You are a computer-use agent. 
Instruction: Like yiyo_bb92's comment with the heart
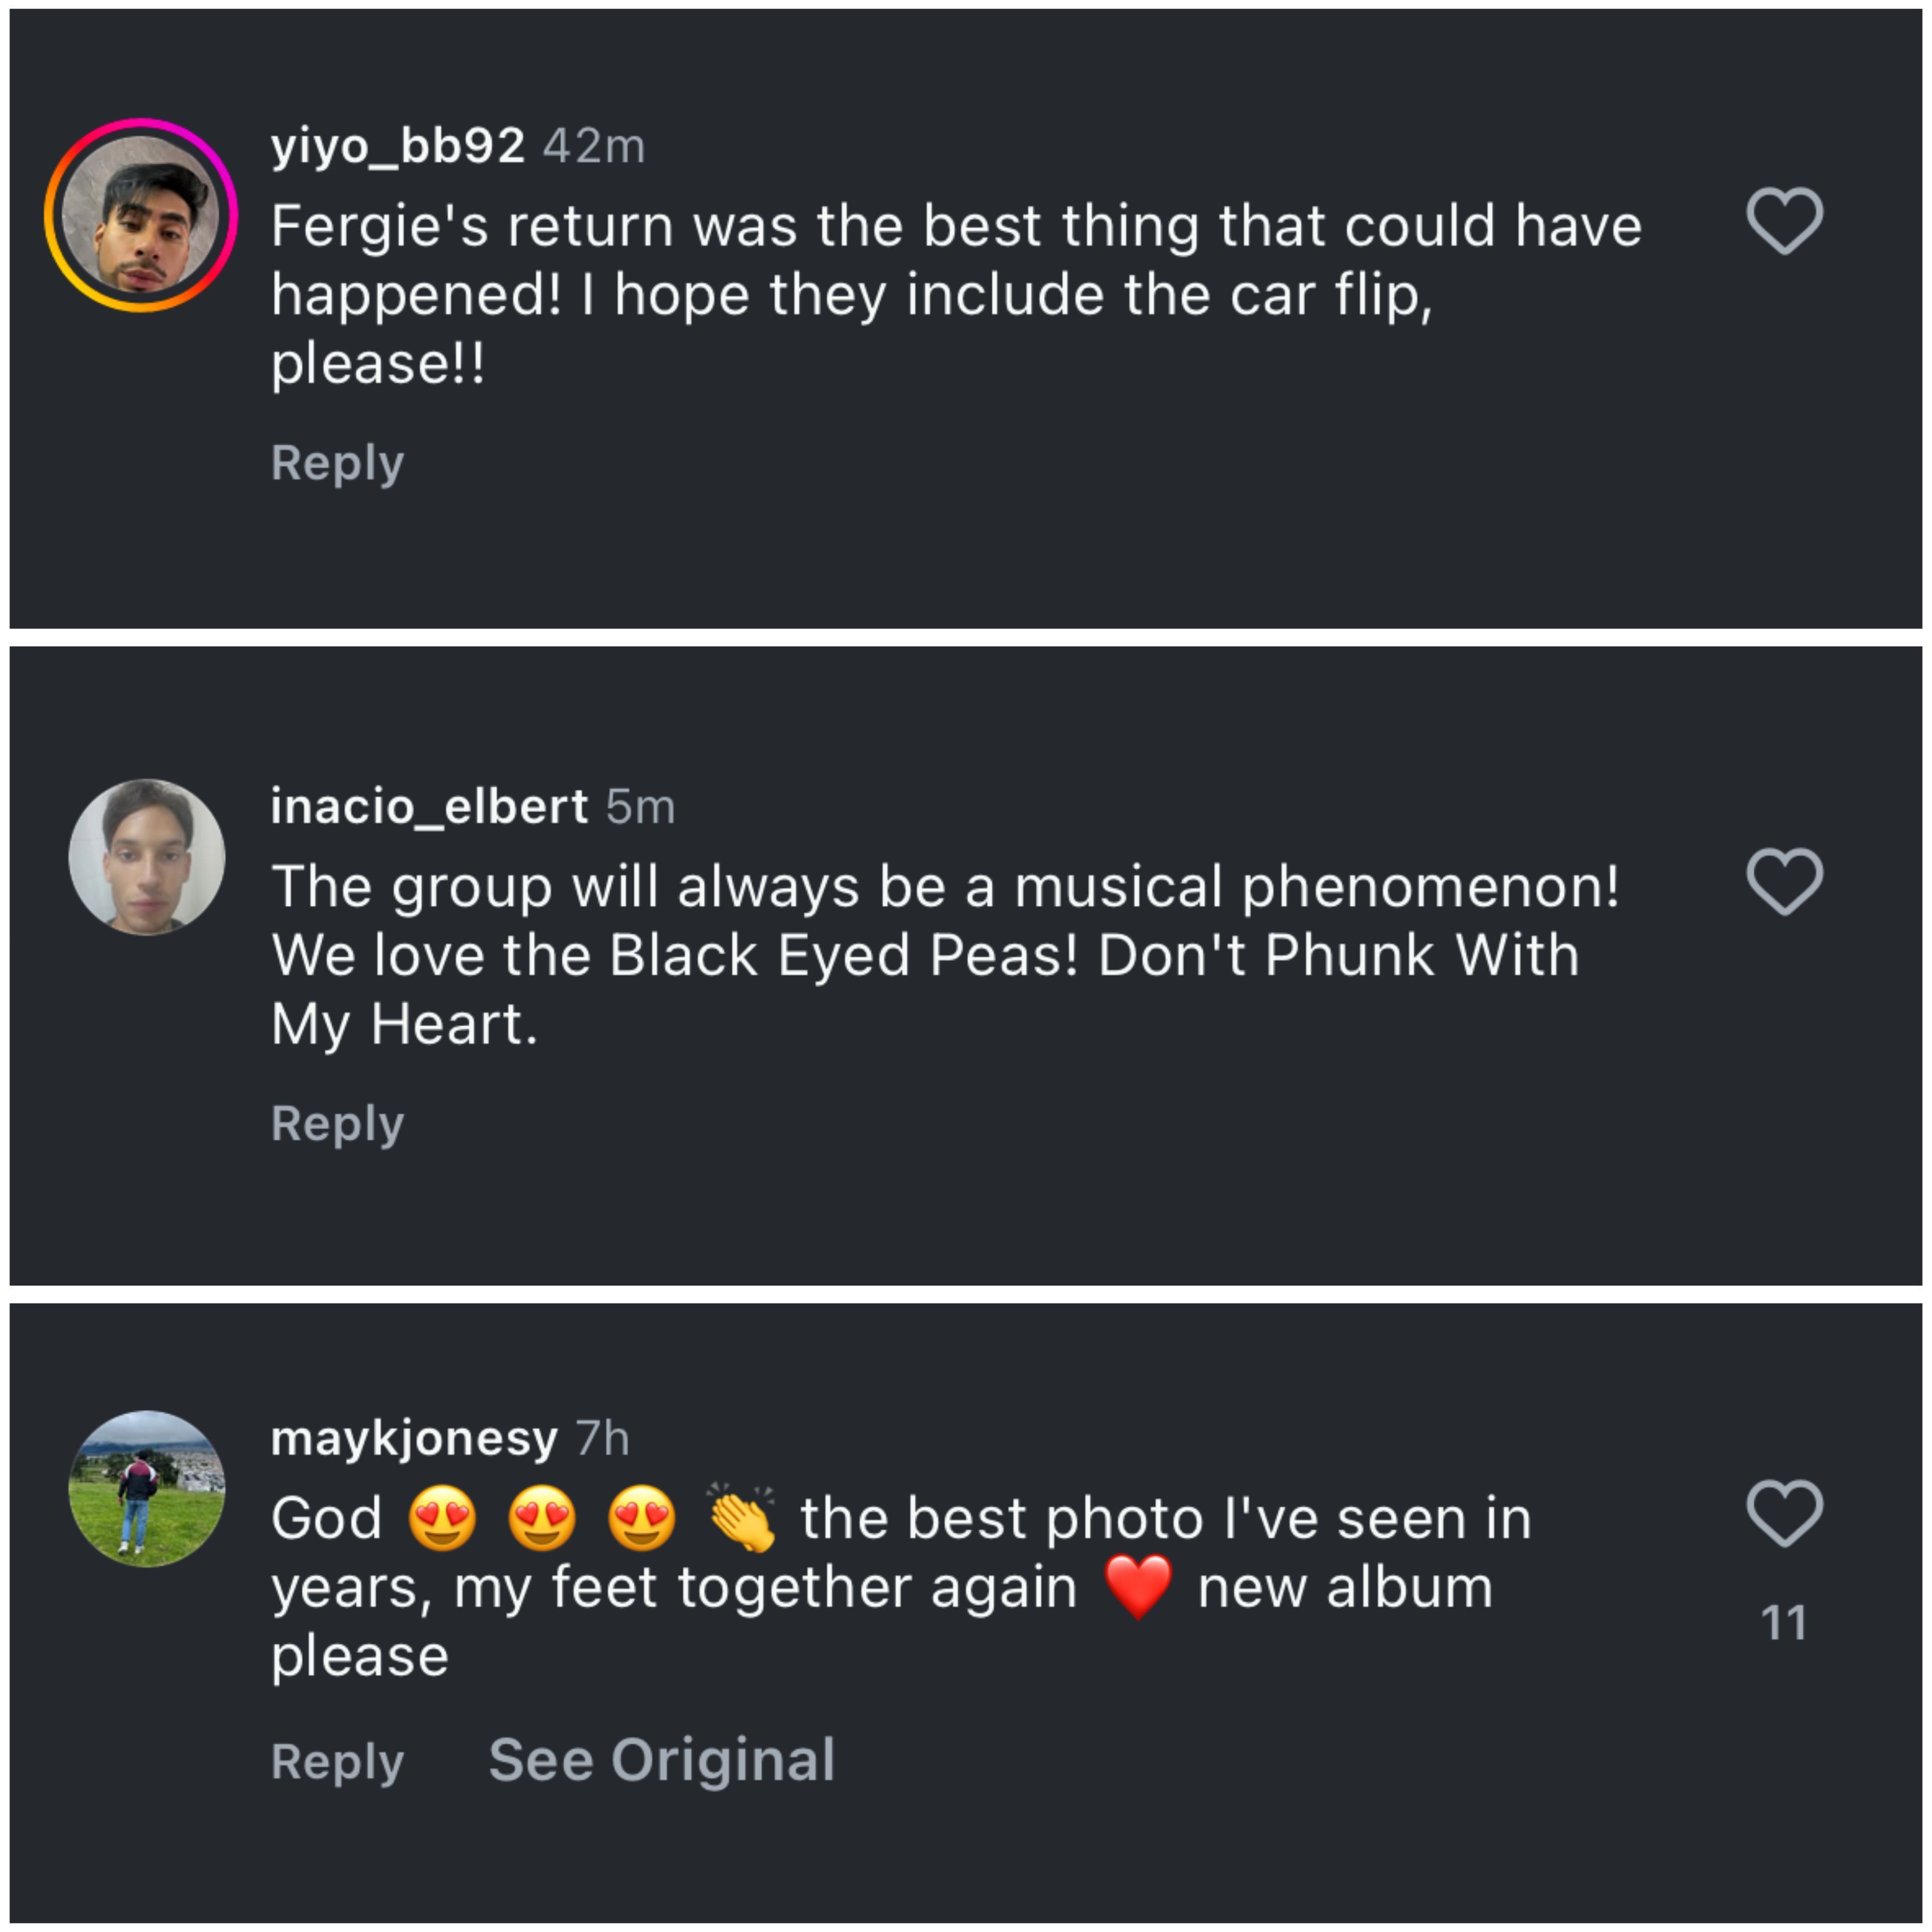point(1784,220)
